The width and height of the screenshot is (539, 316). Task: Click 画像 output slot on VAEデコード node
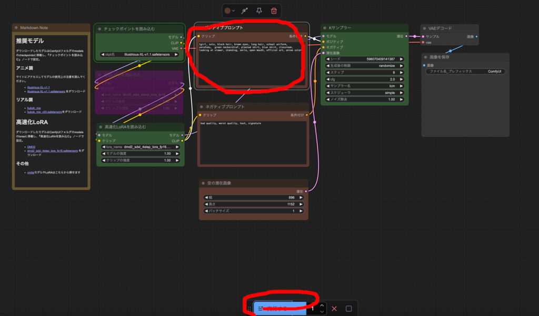tap(476, 37)
